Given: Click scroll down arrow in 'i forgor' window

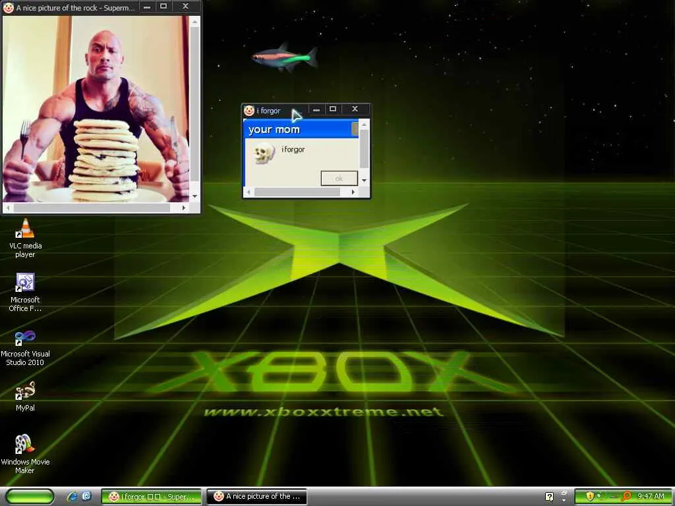Looking at the screenshot, I should coord(364,181).
